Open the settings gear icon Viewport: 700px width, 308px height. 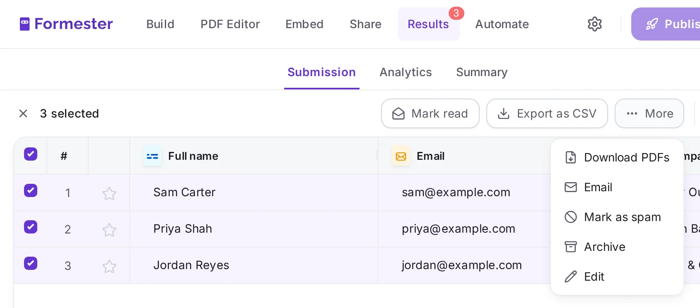pos(595,24)
